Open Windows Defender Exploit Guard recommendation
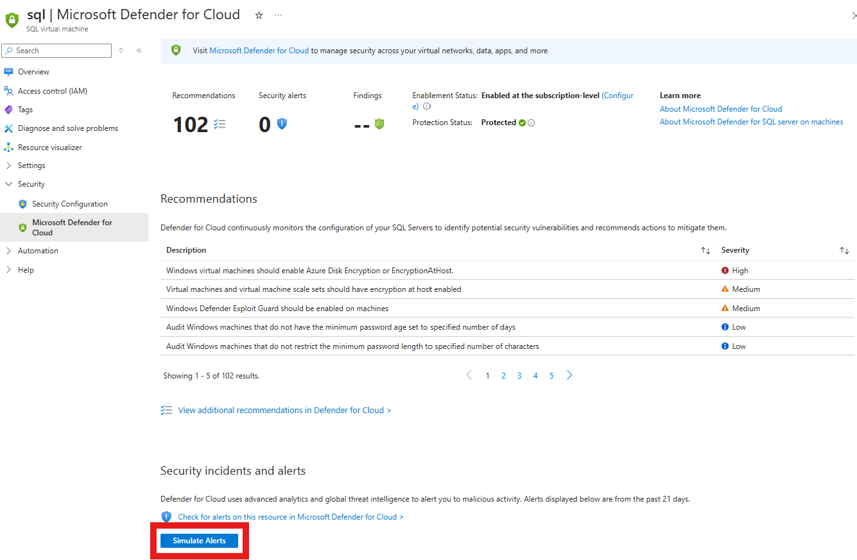Image resolution: width=857 pixels, height=560 pixels. 277,309
